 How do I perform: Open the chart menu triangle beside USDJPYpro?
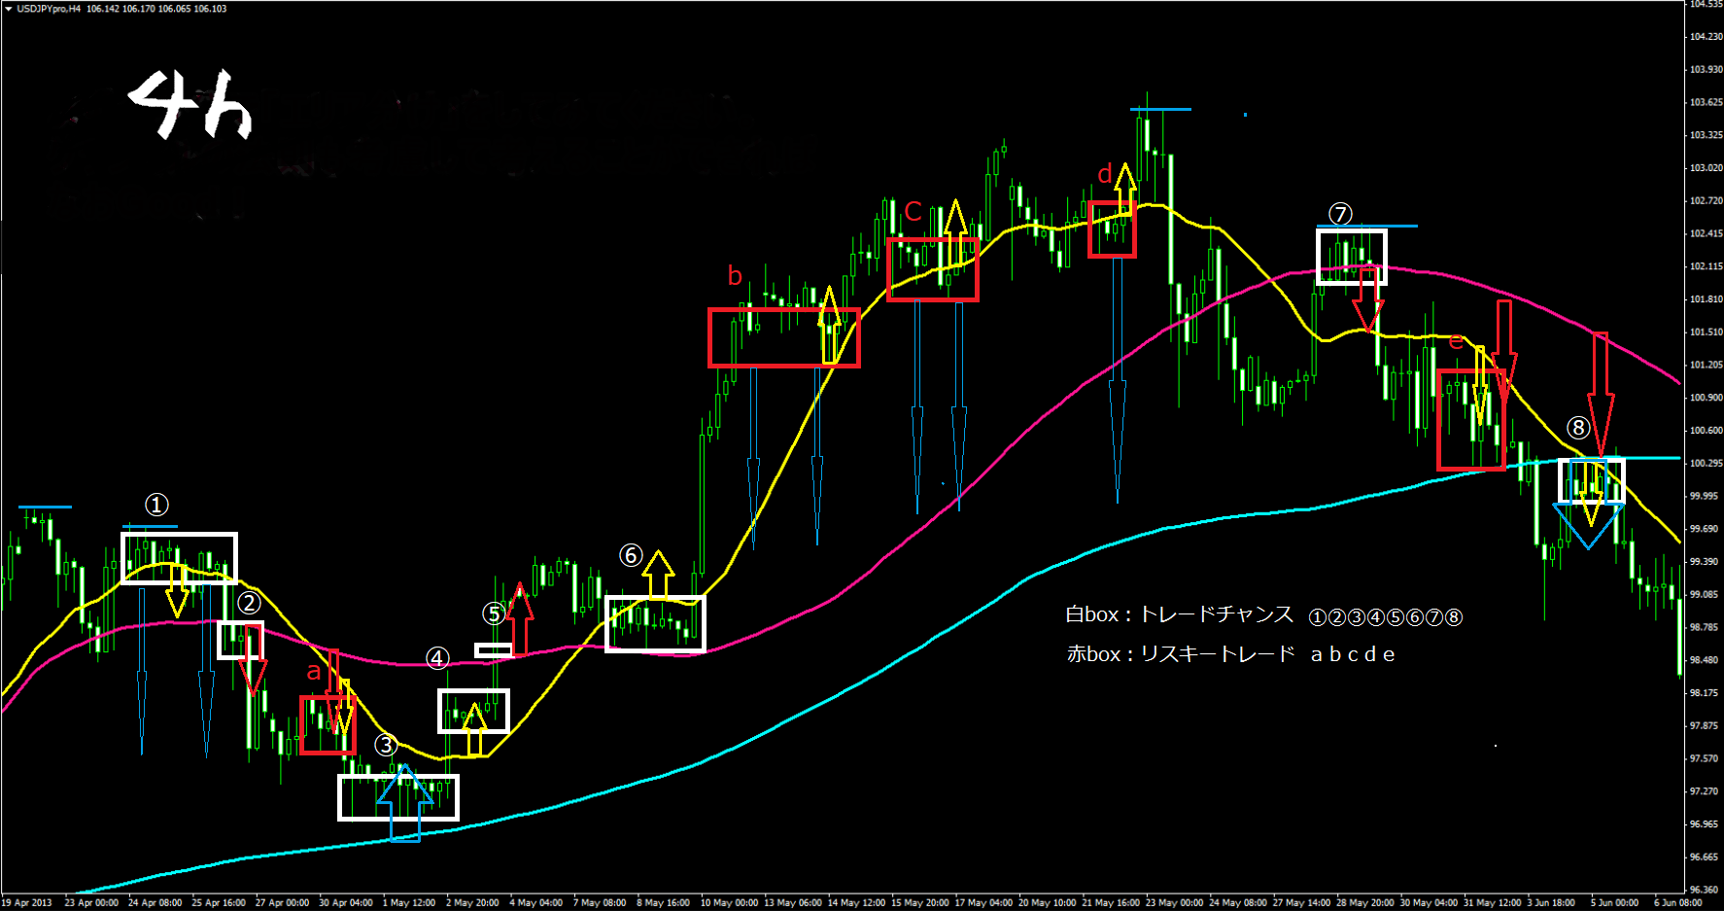point(8,9)
